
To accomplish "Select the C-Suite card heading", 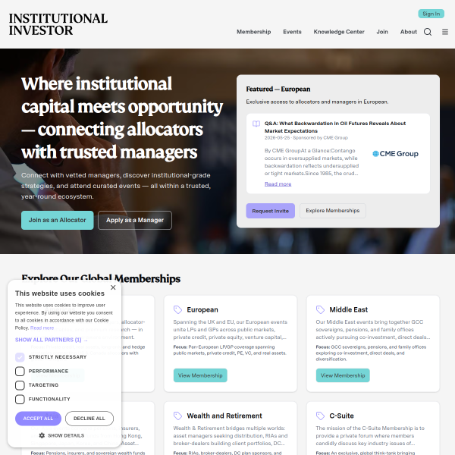I will pyautogui.click(x=341, y=416).
